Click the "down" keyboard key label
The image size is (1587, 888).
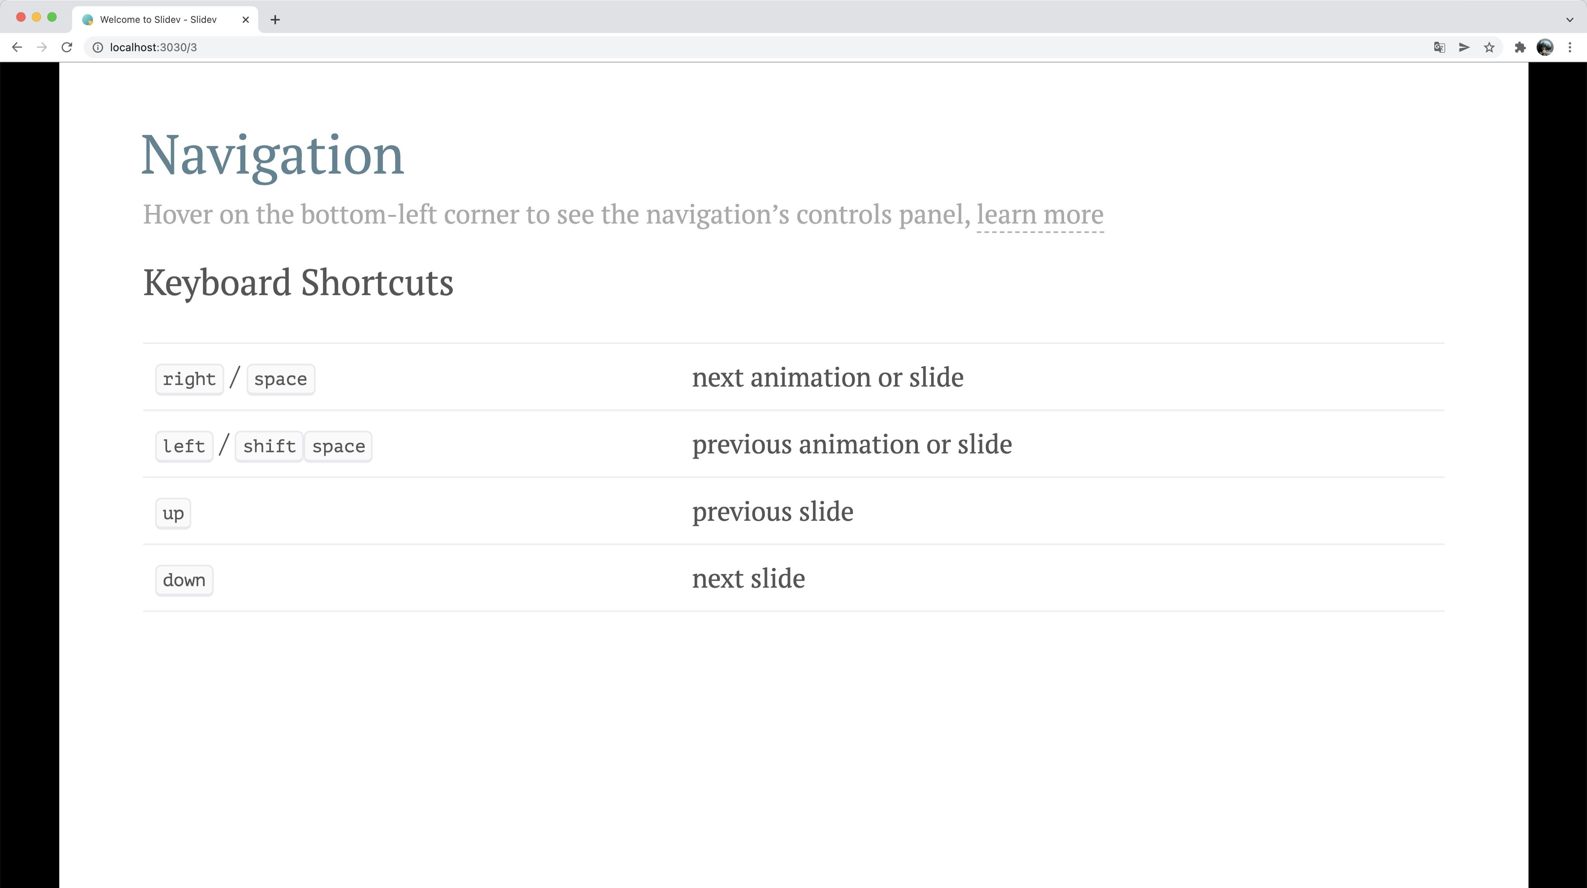click(184, 580)
